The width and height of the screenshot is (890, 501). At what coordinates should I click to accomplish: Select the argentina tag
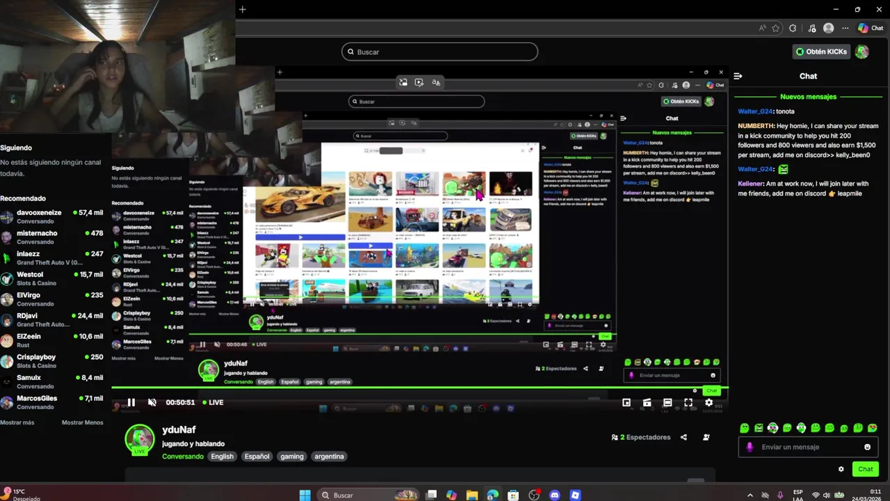point(329,456)
